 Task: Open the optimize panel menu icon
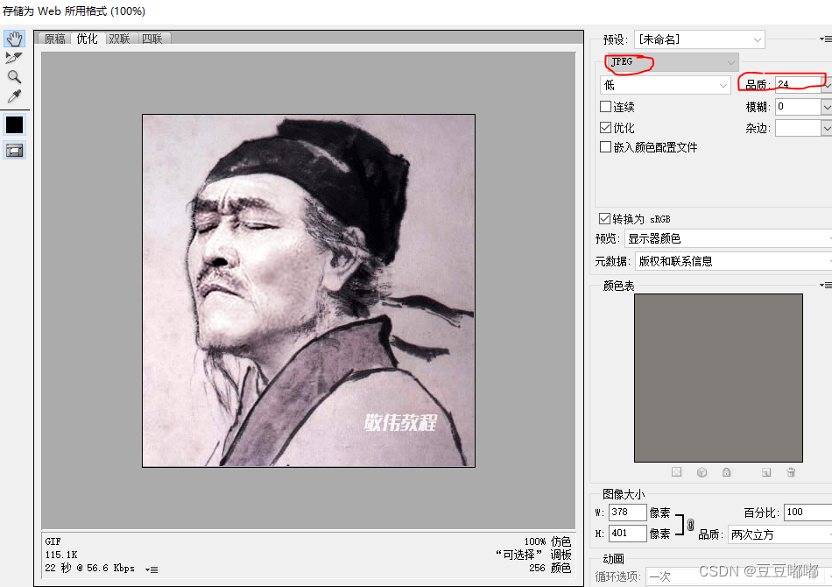pyautogui.click(x=825, y=39)
